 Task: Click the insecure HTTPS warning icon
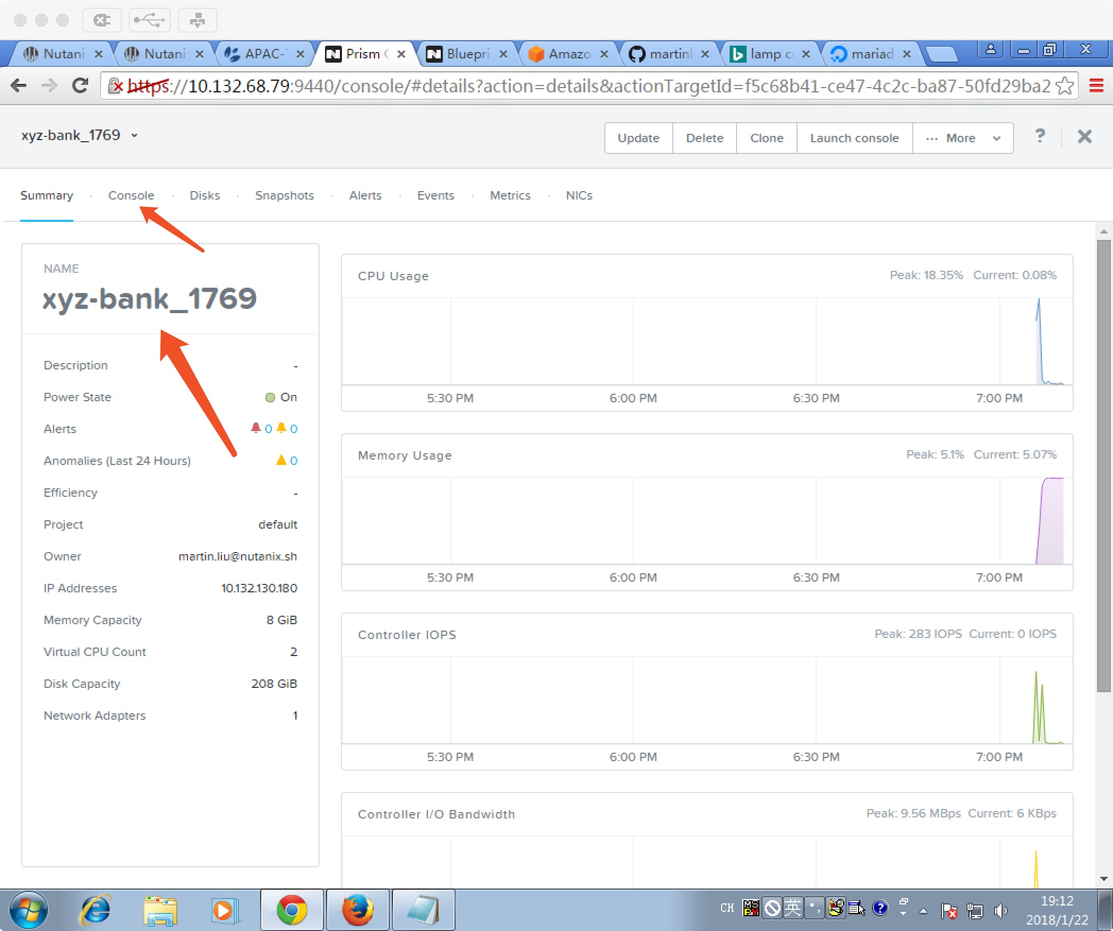(116, 85)
